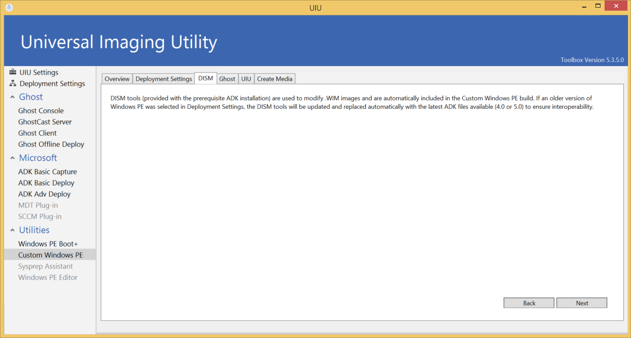Open UIU Settings
This screenshot has width=631, height=338.
39,72
